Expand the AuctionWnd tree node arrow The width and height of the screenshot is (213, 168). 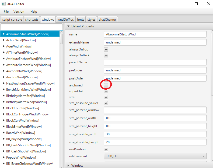[4, 77]
